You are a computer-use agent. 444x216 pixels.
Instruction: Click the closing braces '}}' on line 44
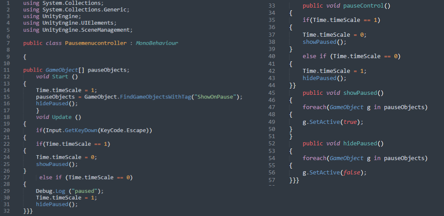(x=293, y=85)
